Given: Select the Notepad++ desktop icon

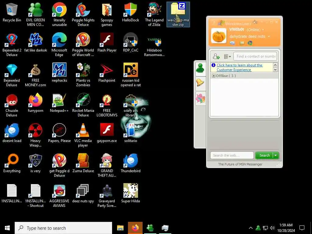Looking at the screenshot, I should coord(59,103).
